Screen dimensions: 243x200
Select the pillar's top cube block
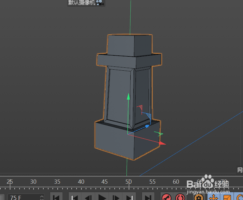[x=129, y=45]
